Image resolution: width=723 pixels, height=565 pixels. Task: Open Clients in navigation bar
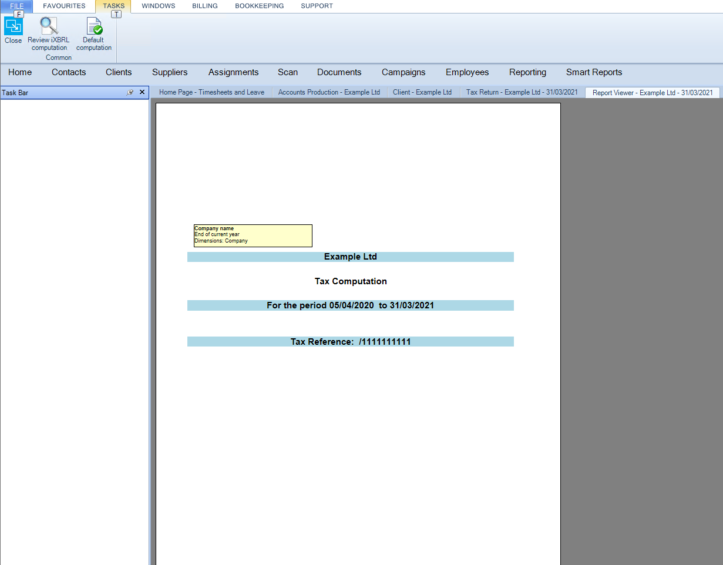(119, 72)
